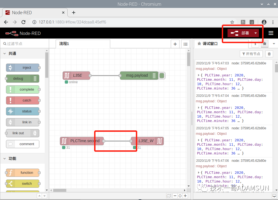Select the catch node in the palette
The height and width of the screenshot is (200, 278).
click(x=23, y=100)
